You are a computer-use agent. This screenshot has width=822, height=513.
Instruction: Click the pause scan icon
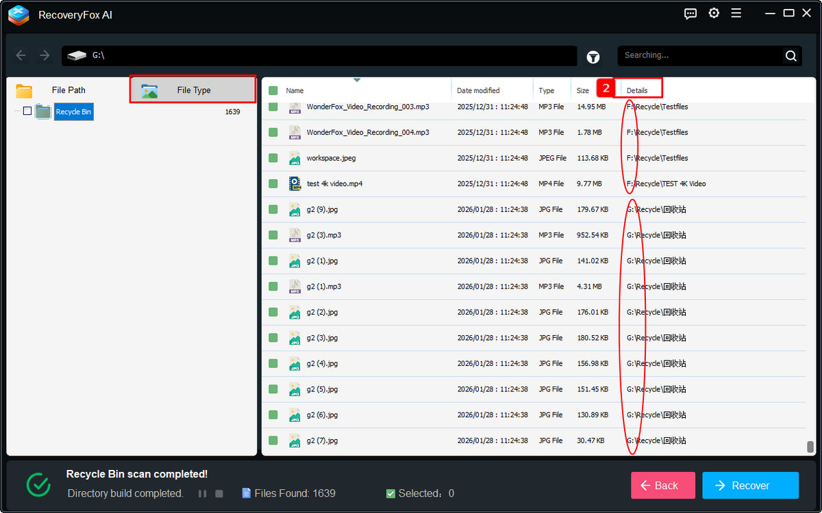pos(202,493)
